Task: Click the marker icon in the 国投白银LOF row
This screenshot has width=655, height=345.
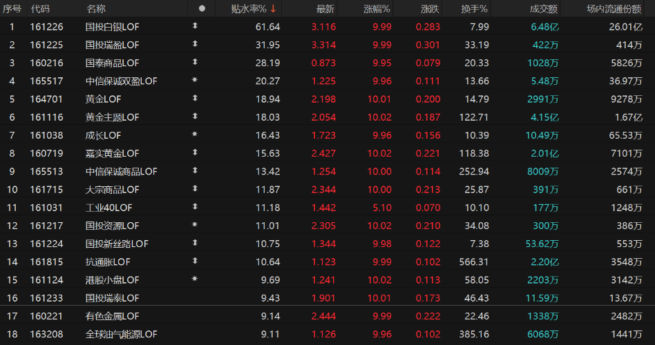Action: pos(195,26)
